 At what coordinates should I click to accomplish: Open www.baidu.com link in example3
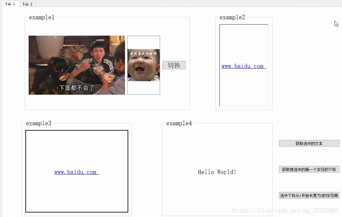77,172
